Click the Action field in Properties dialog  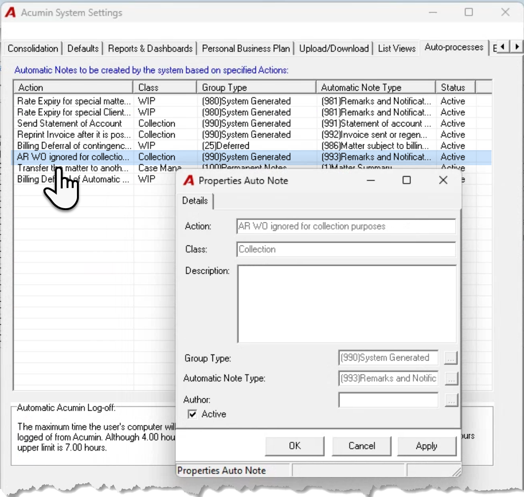click(346, 226)
